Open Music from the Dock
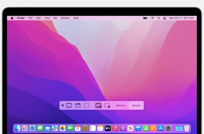 click(115, 128)
